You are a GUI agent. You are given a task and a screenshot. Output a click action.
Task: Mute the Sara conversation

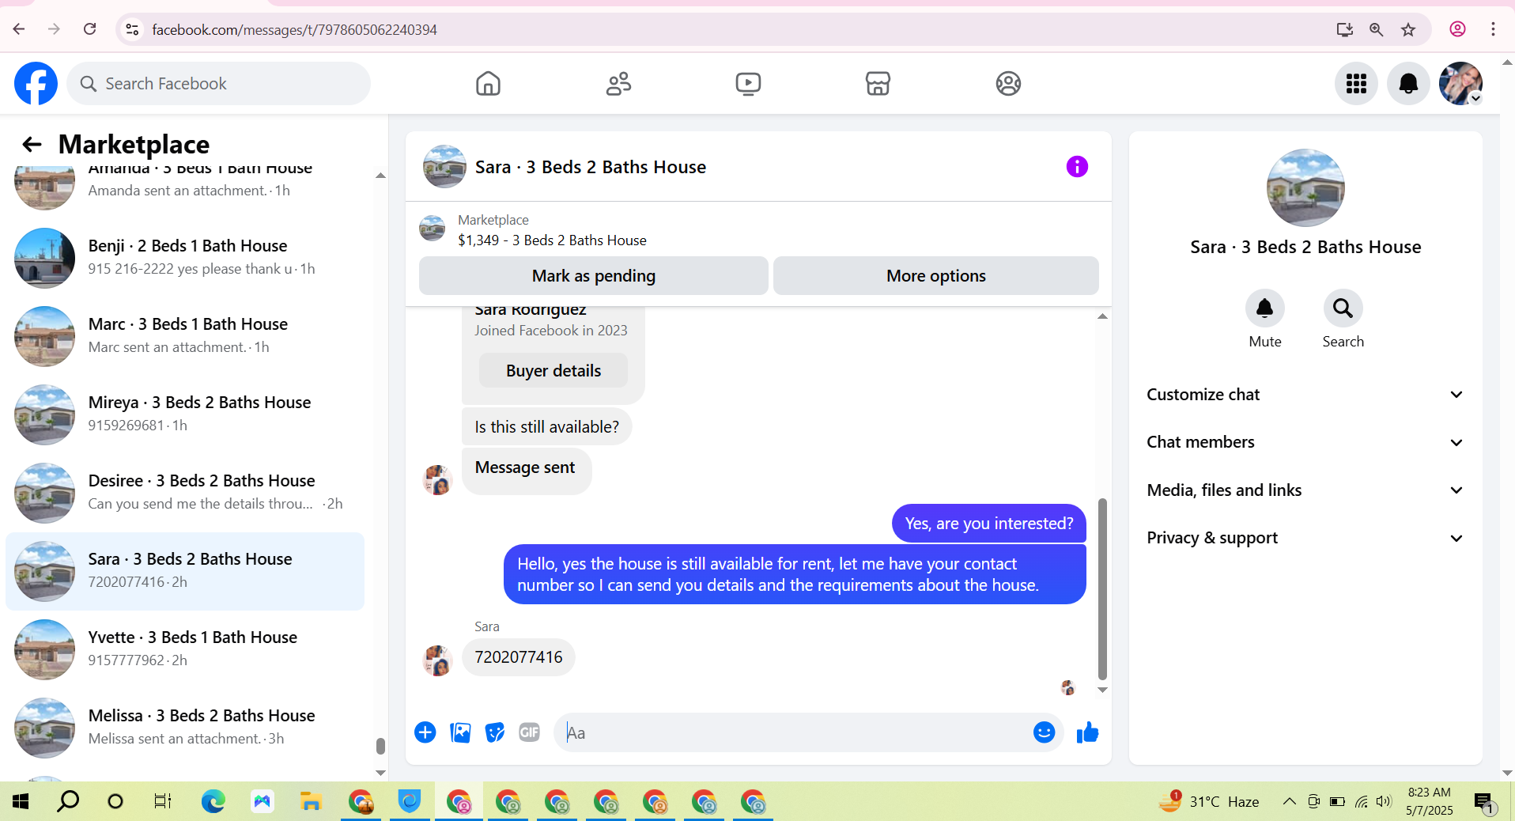point(1264,308)
